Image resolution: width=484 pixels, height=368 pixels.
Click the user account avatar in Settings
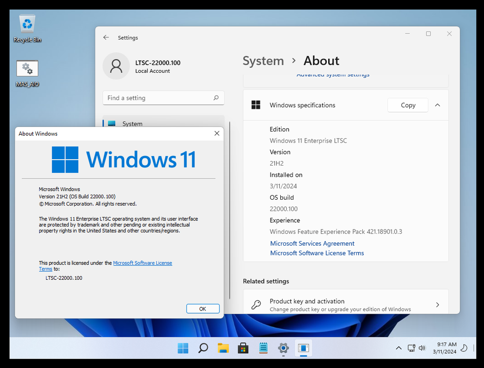[116, 66]
